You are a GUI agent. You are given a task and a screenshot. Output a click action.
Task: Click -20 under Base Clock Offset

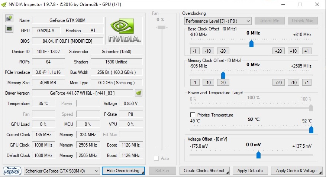coord(223,51)
